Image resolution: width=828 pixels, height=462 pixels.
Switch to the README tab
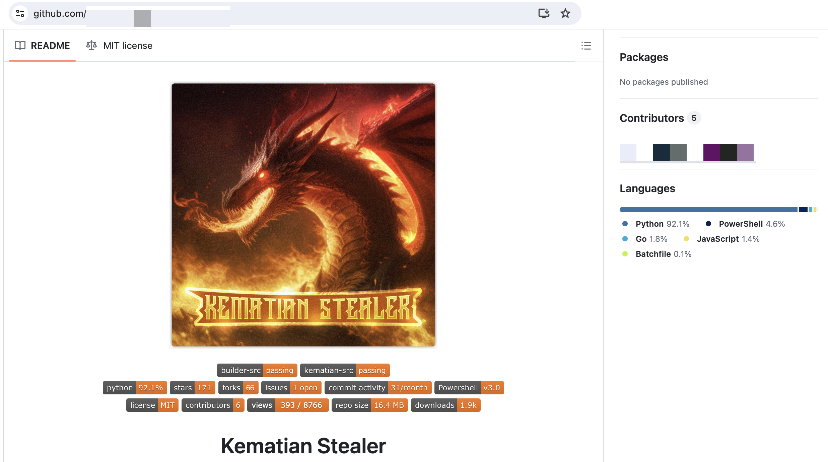pos(42,46)
